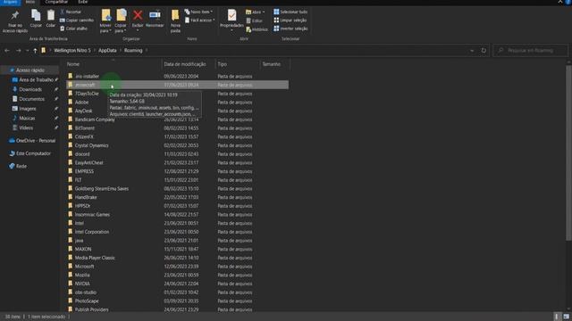
Task: Refresh the Roaming folder view
Action: tap(484, 51)
